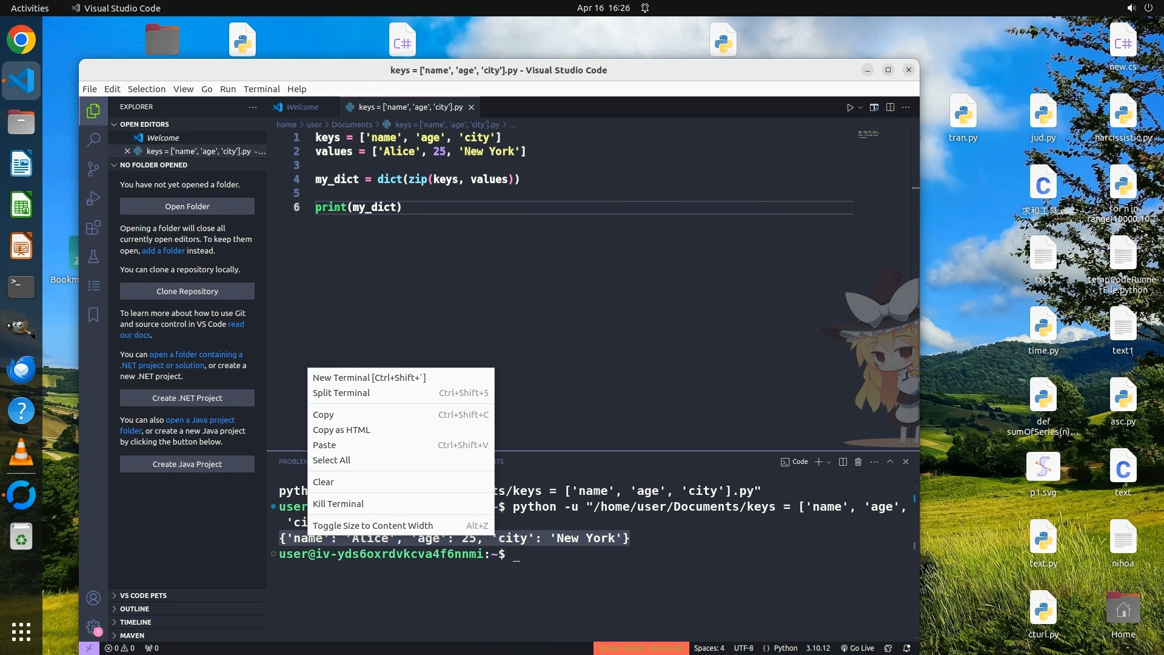Screen dimensions: 1164x655
Task: Choose Copy as HTML from context menu
Action: click(x=341, y=430)
